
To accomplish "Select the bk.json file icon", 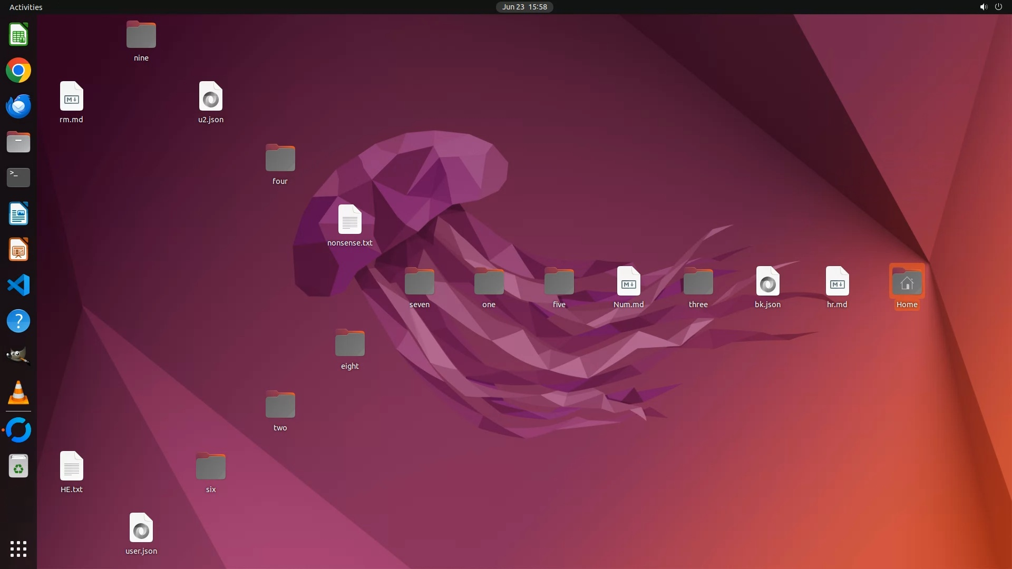I will tap(767, 282).
